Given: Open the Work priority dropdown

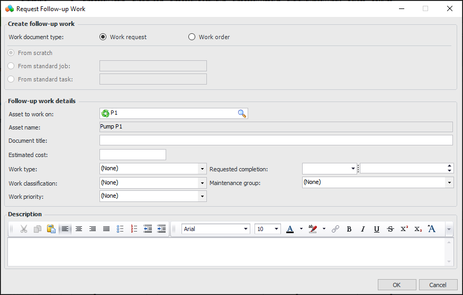Looking at the screenshot, I should (x=202, y=196).
